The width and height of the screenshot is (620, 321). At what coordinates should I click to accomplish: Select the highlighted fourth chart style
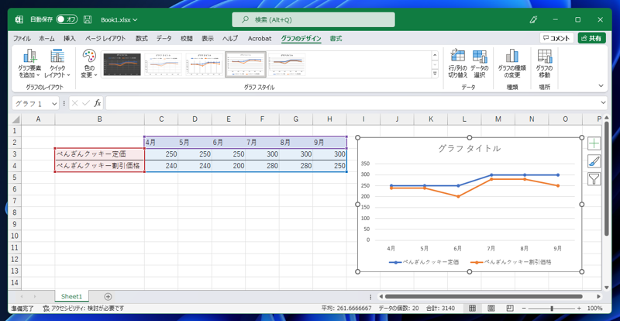246,64
